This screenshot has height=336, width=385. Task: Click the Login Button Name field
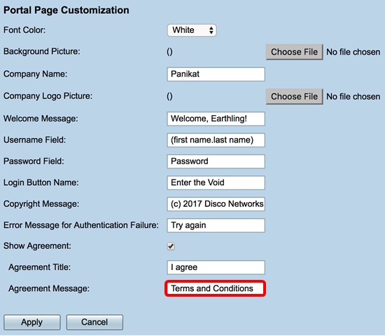coord(216,182)
